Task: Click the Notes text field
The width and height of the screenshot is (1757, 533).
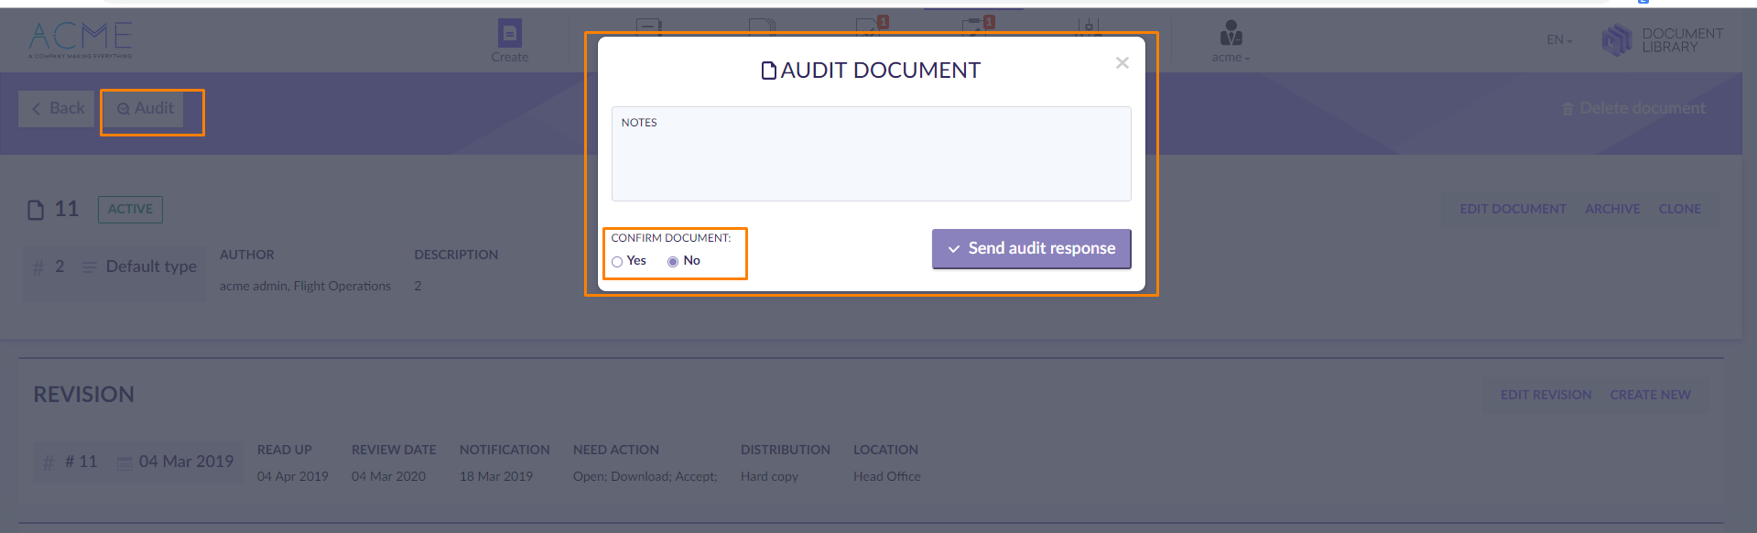Action: 871,160
